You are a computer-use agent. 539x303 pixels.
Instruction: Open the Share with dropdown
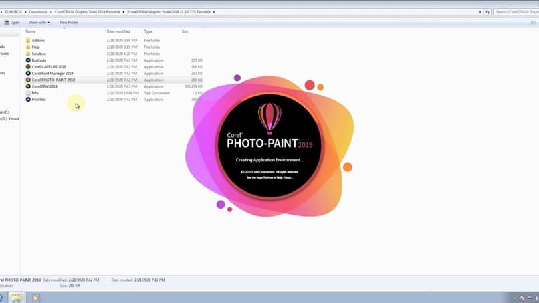coord(39,23)
